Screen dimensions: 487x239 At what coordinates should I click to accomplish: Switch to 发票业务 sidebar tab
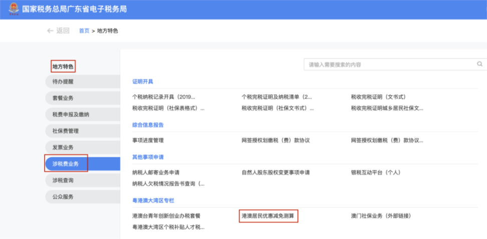point(63,147)
